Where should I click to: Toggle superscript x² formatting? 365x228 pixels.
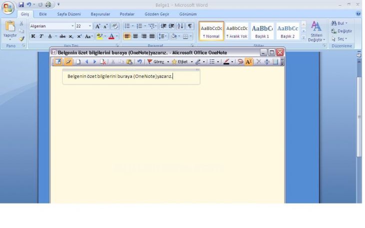(x=79, y=36)
